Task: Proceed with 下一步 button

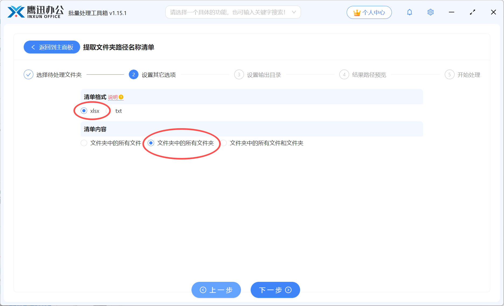Action: coord(275,290)
